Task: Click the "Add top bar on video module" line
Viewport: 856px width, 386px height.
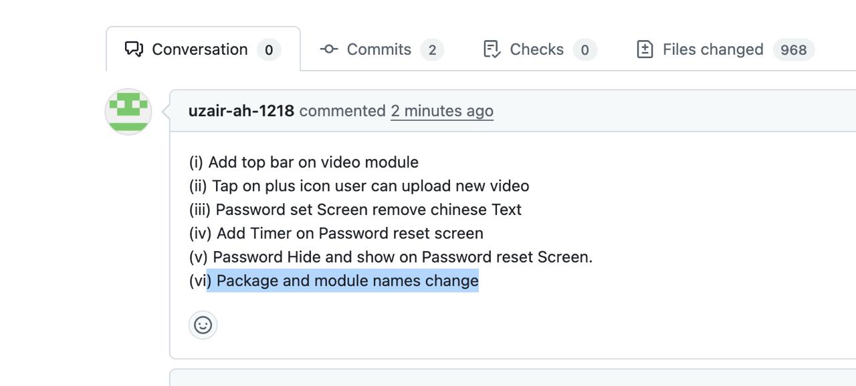Action: [x=304, y=162]
